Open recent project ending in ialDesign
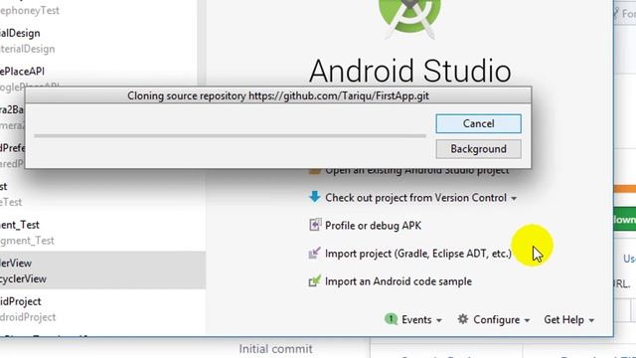Screen dimensions: 636x358 tap(98, 41)
